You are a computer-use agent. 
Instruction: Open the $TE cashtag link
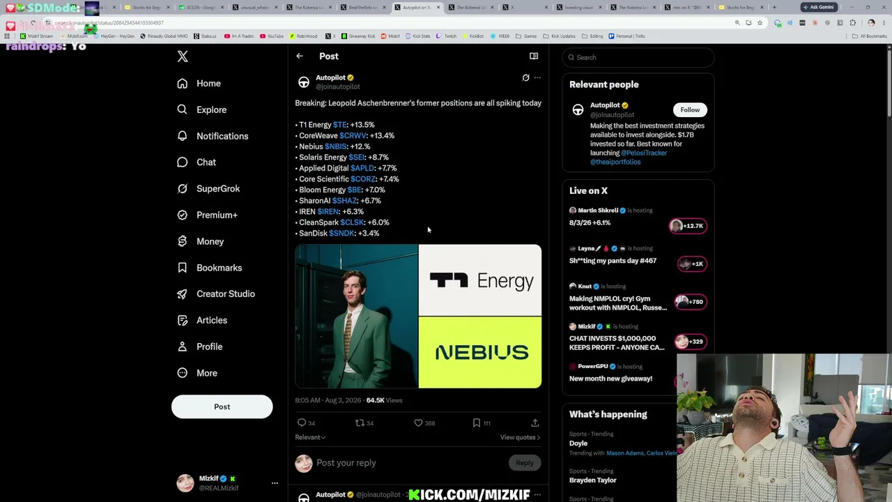click(x=340, y=125)
